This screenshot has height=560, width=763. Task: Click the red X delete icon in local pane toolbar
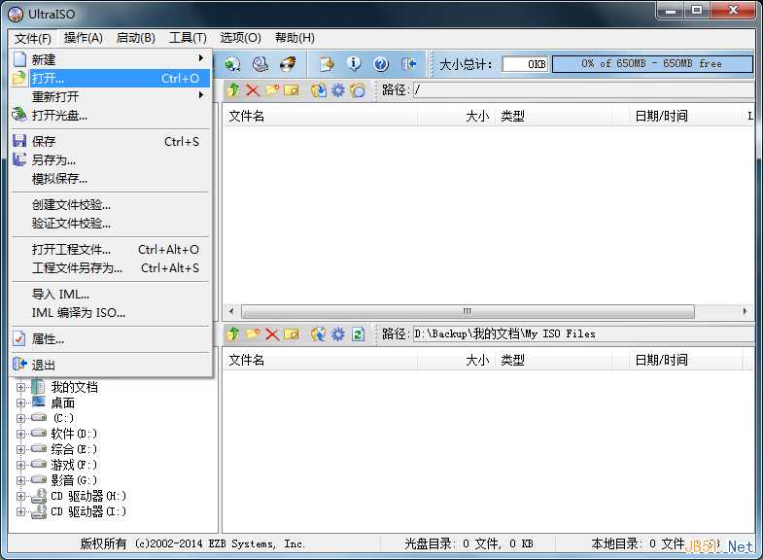272,333
